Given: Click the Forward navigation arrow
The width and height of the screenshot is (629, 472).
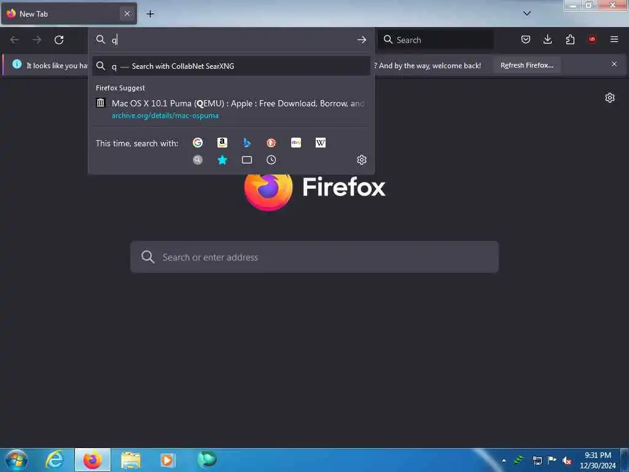Looking at the screenshot, I should click(x=37, y=40).
